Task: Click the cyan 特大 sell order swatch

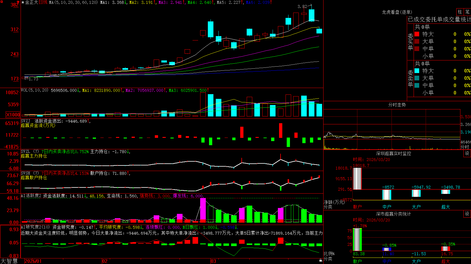Action: 417,71
